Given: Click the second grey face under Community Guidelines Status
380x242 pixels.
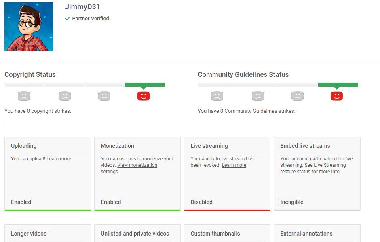Looking at the screenshot, I should pos(258,96).
